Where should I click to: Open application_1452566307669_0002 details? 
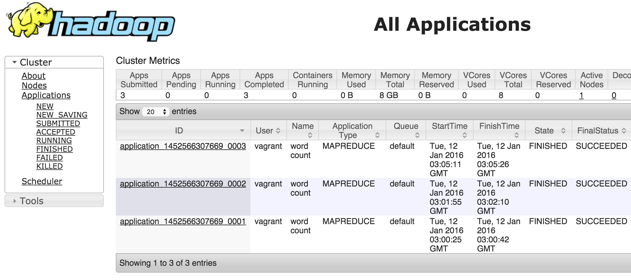[183, 184]
